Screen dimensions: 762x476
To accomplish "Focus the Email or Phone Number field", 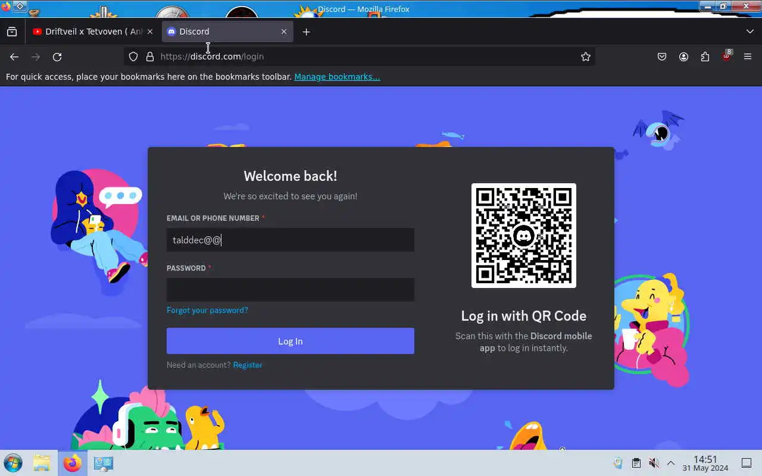I will (x=291, y=240).
